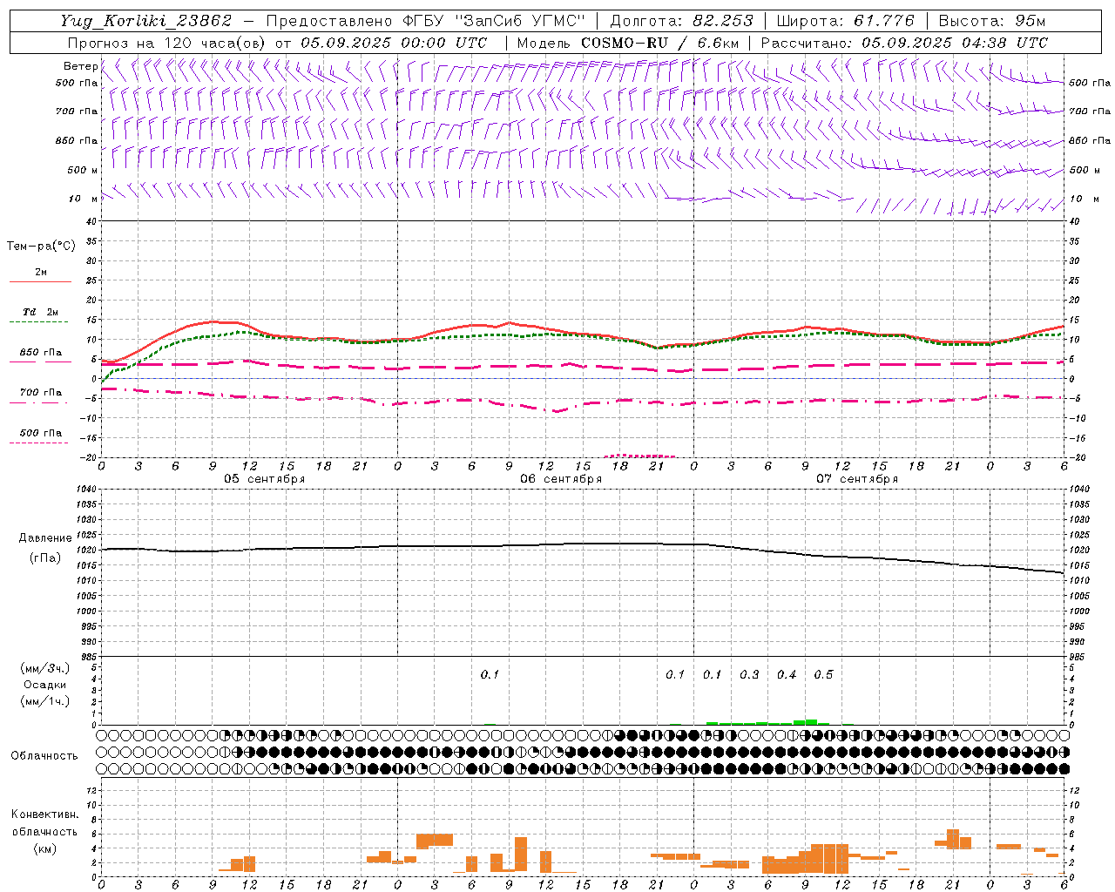
Task: Click the 500 м wind level label on left axis
Action: 83,170
